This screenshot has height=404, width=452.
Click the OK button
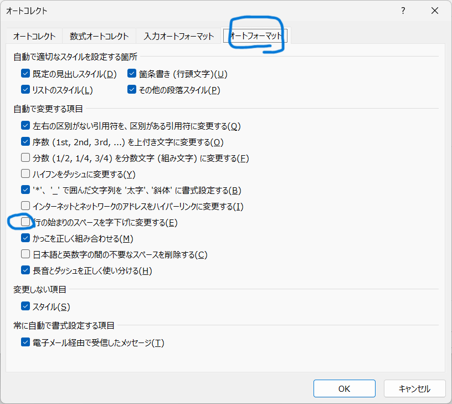344,388
